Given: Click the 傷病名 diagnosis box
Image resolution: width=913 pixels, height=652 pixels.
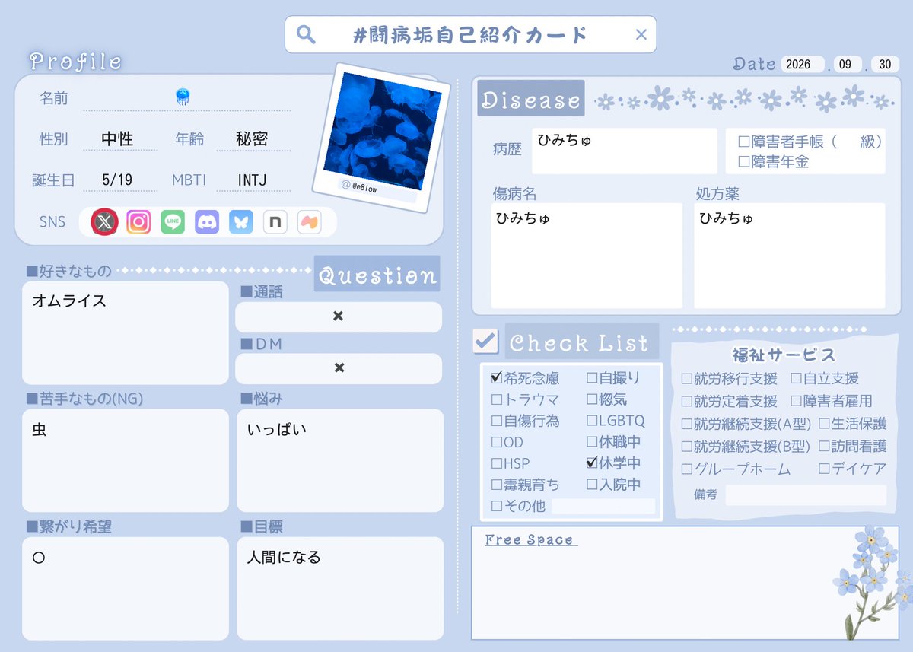Looking at the screenshot, I should pyautogui.click(x=587, y=255).
